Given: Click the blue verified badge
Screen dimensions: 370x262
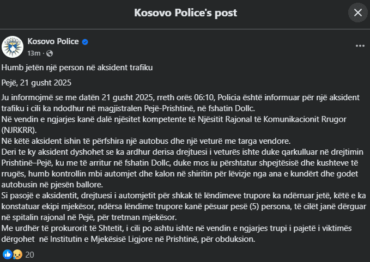Looking at the screenshot, I should point(86,42).
